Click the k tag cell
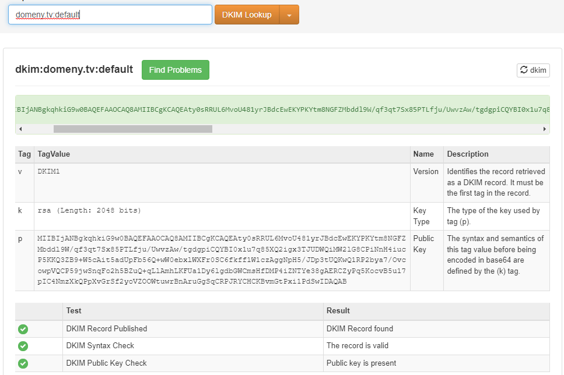 [24, 216]
